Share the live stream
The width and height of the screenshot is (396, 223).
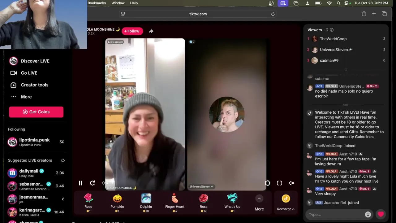point(151,31)
